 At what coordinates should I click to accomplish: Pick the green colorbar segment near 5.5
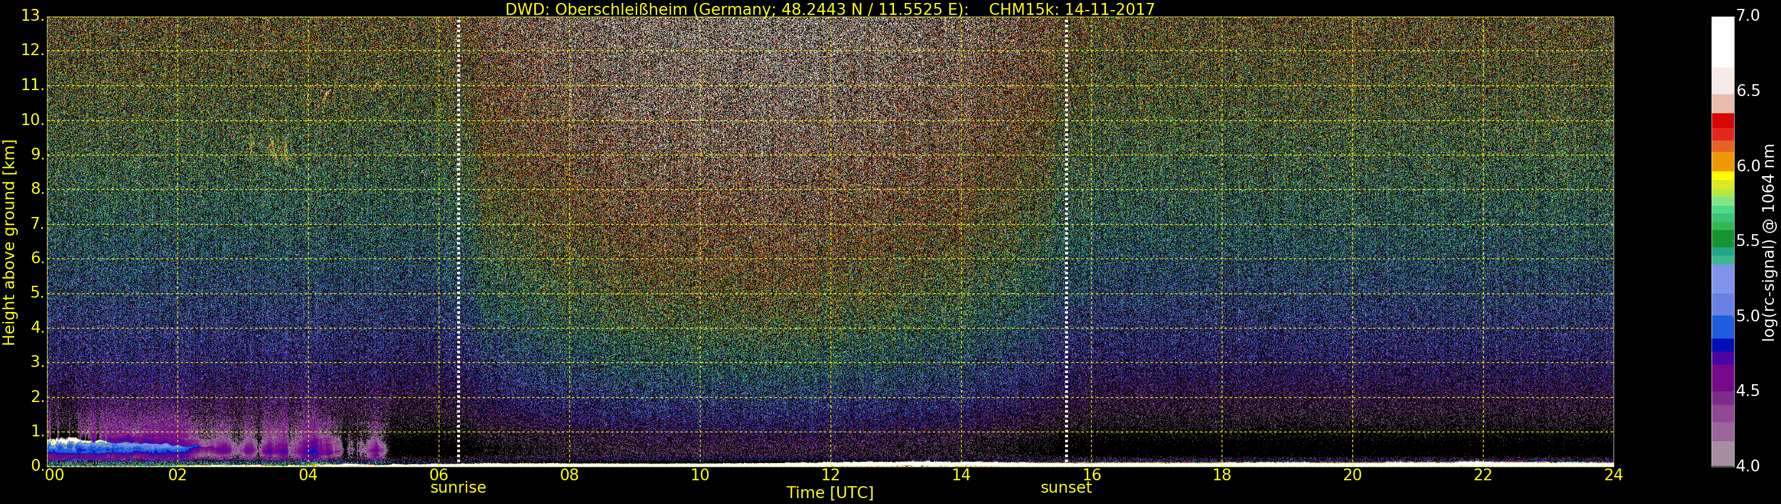coord(1722,238)
